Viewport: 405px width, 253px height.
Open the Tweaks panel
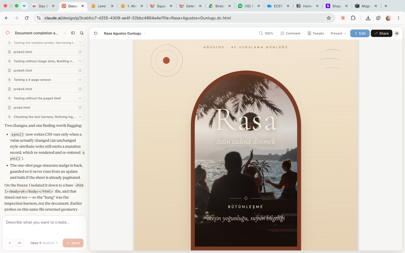pos(316,33)
